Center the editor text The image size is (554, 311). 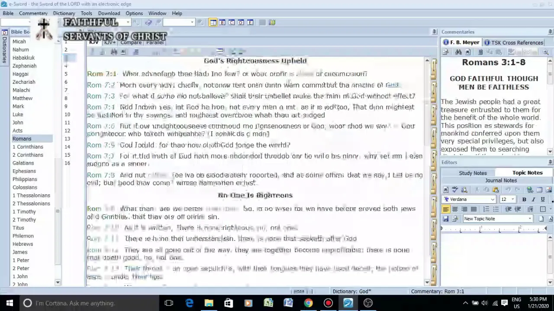[x=455, y=209]
